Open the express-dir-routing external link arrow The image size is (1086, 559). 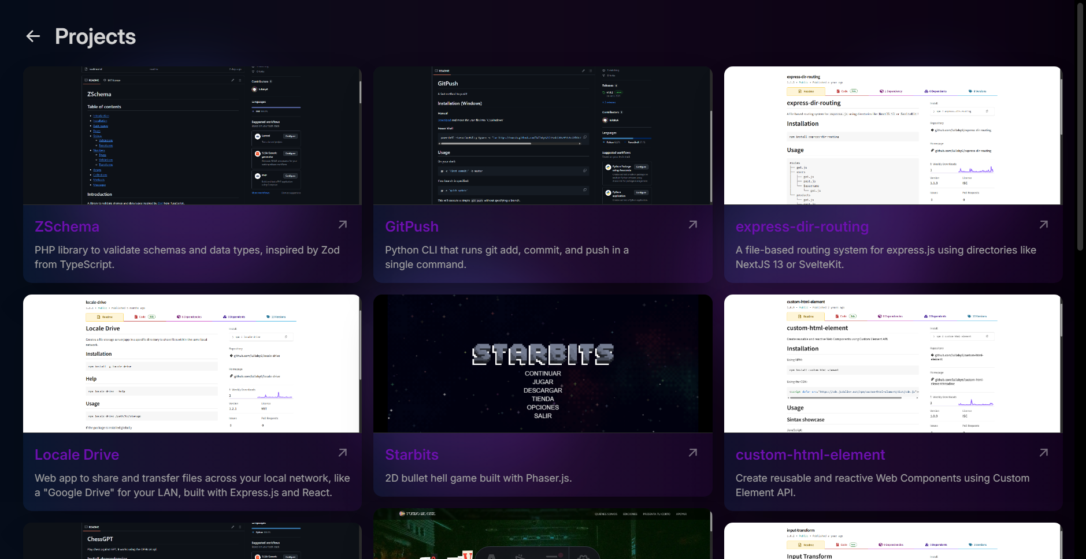tap(1044, 225)
